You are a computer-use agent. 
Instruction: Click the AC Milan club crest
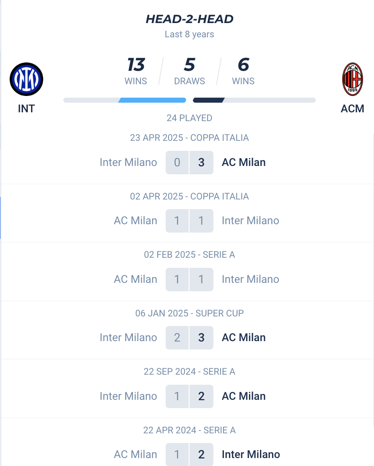click(352, 79)
